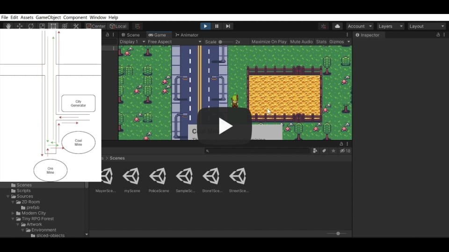Lock the Hierarchy panel
This screenshot has width=449, height=252.
(x=108, y=35)
